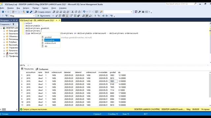Image resolution: width=211 pixels, height=118 pixels.
Task: Click the Open File folder icon
Action: coord(24,12)
